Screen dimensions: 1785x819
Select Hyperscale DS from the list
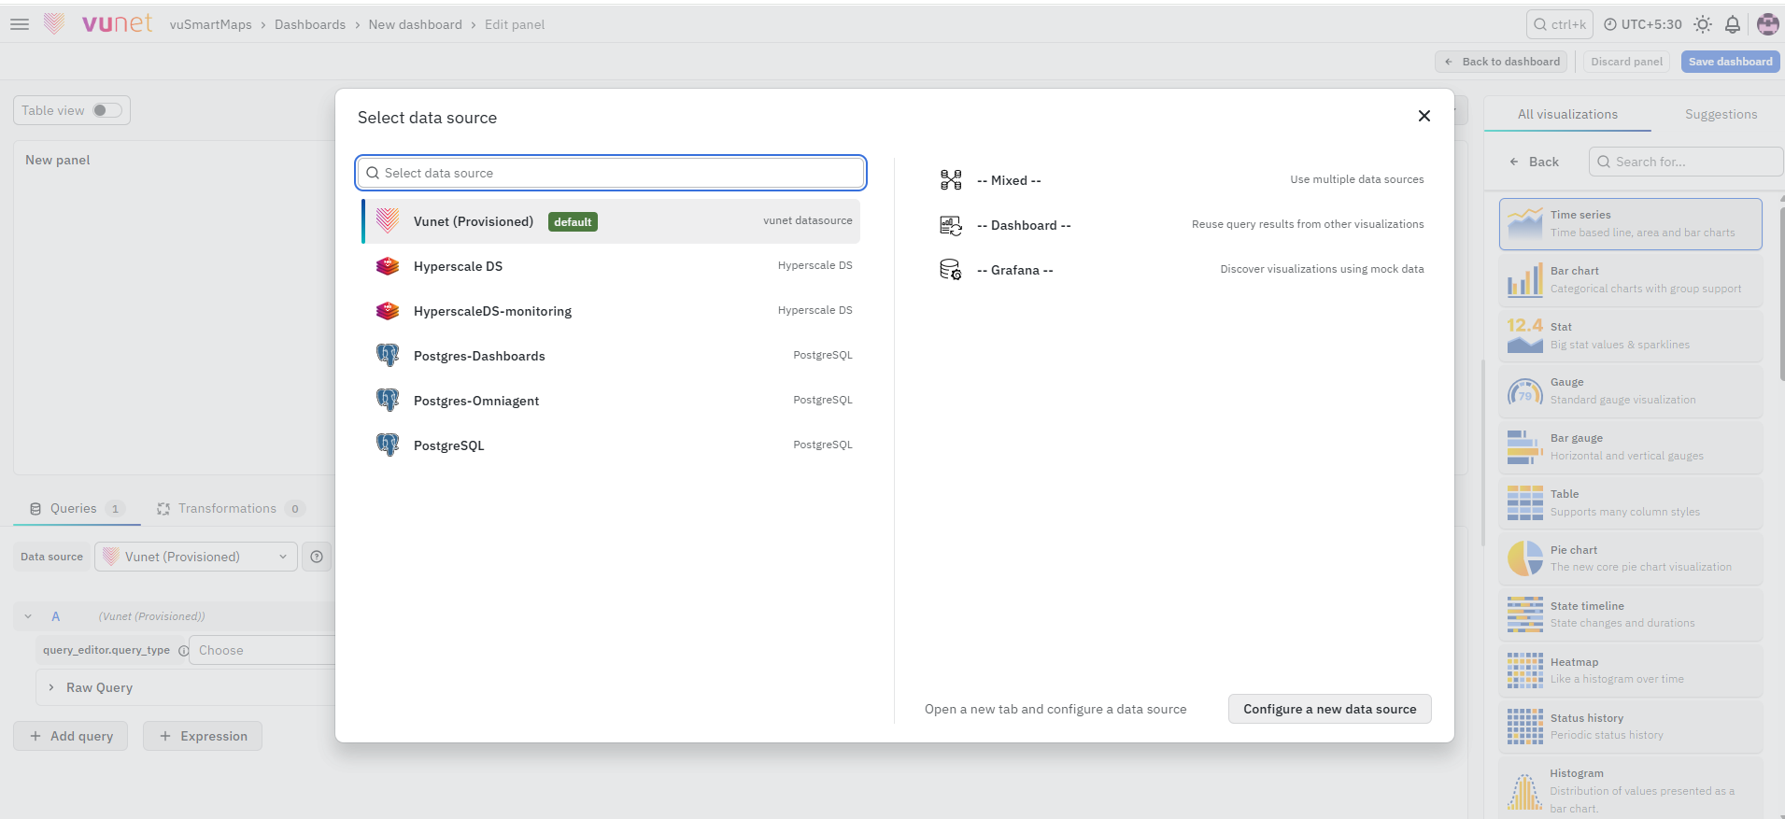click(x=611, y=266)
